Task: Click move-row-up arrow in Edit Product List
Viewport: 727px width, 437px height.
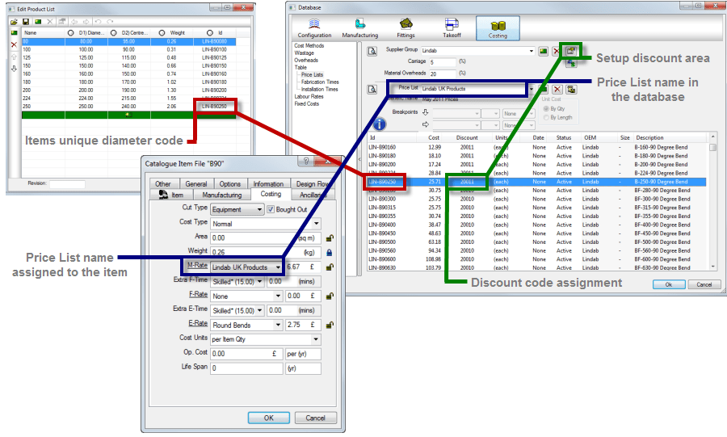Action: pos(14,57)
